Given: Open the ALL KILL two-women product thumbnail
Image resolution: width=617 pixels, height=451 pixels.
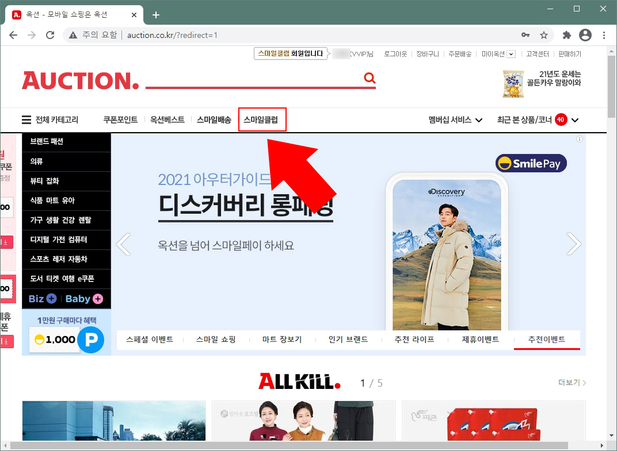Looking at the screenshot, I should click(304, 421).
